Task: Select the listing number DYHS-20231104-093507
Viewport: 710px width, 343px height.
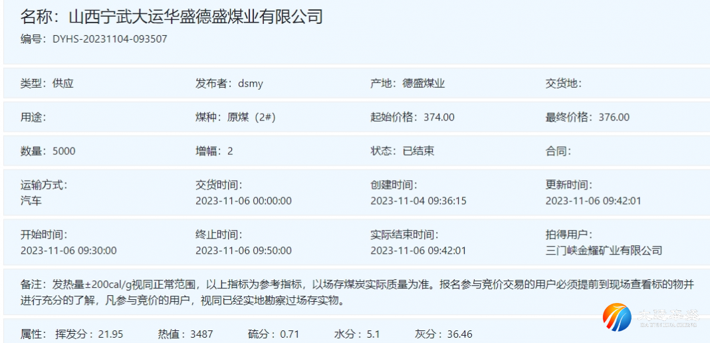Action: [110, 39]
